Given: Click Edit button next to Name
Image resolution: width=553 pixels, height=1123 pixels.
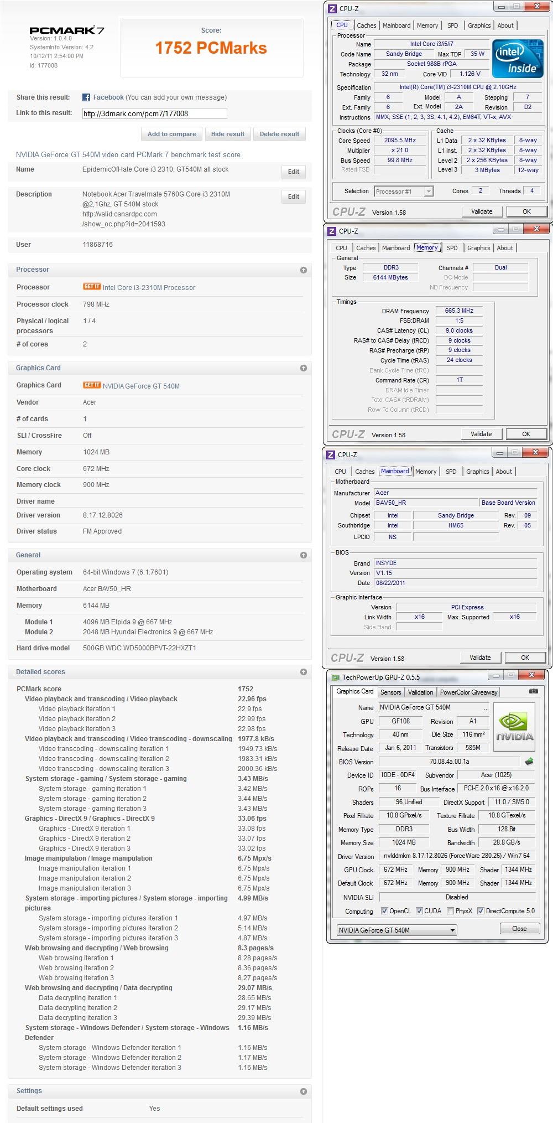Looking at the screenshot, I should click(294, 172).
